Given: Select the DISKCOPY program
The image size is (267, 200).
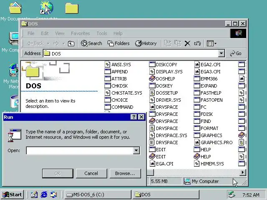Looking at the screenshot, I should click(163, 65).
